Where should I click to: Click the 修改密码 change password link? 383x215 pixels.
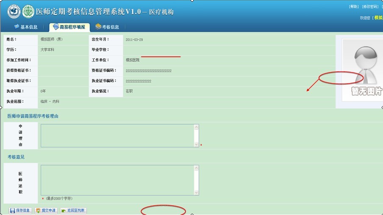coord(370,7)
